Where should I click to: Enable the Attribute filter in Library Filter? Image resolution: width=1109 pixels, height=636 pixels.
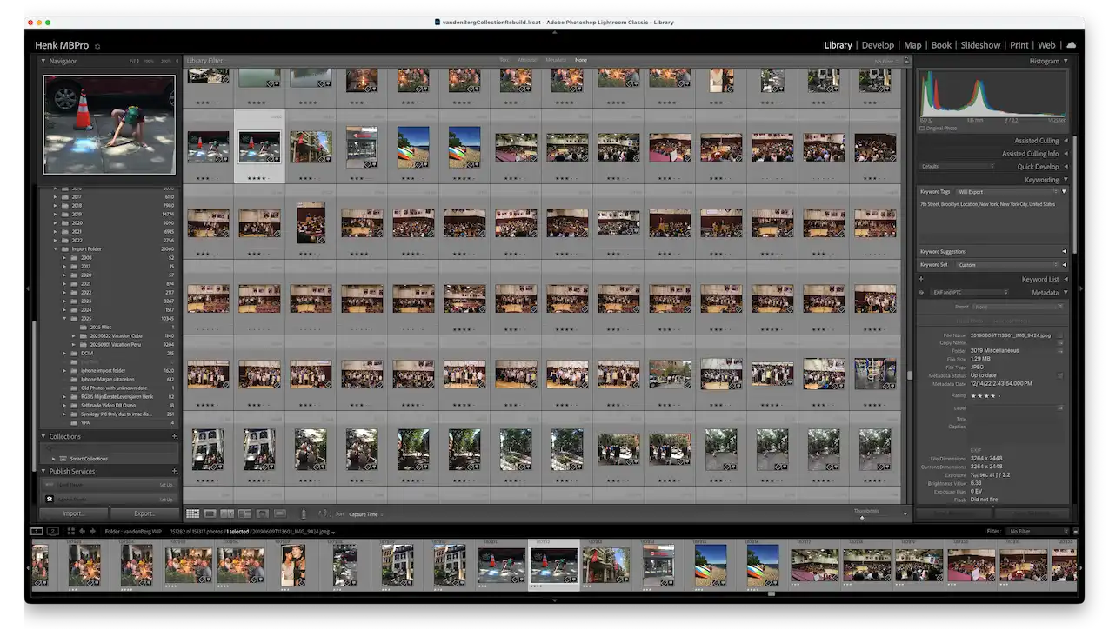coord(527,60)
